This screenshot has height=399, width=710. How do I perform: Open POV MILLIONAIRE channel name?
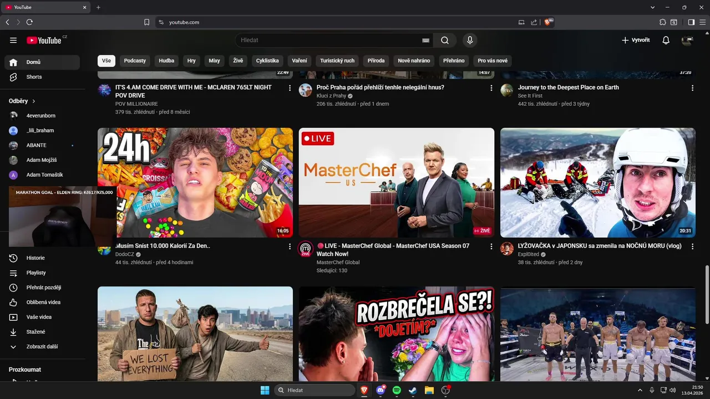click(x=136, y=104)
